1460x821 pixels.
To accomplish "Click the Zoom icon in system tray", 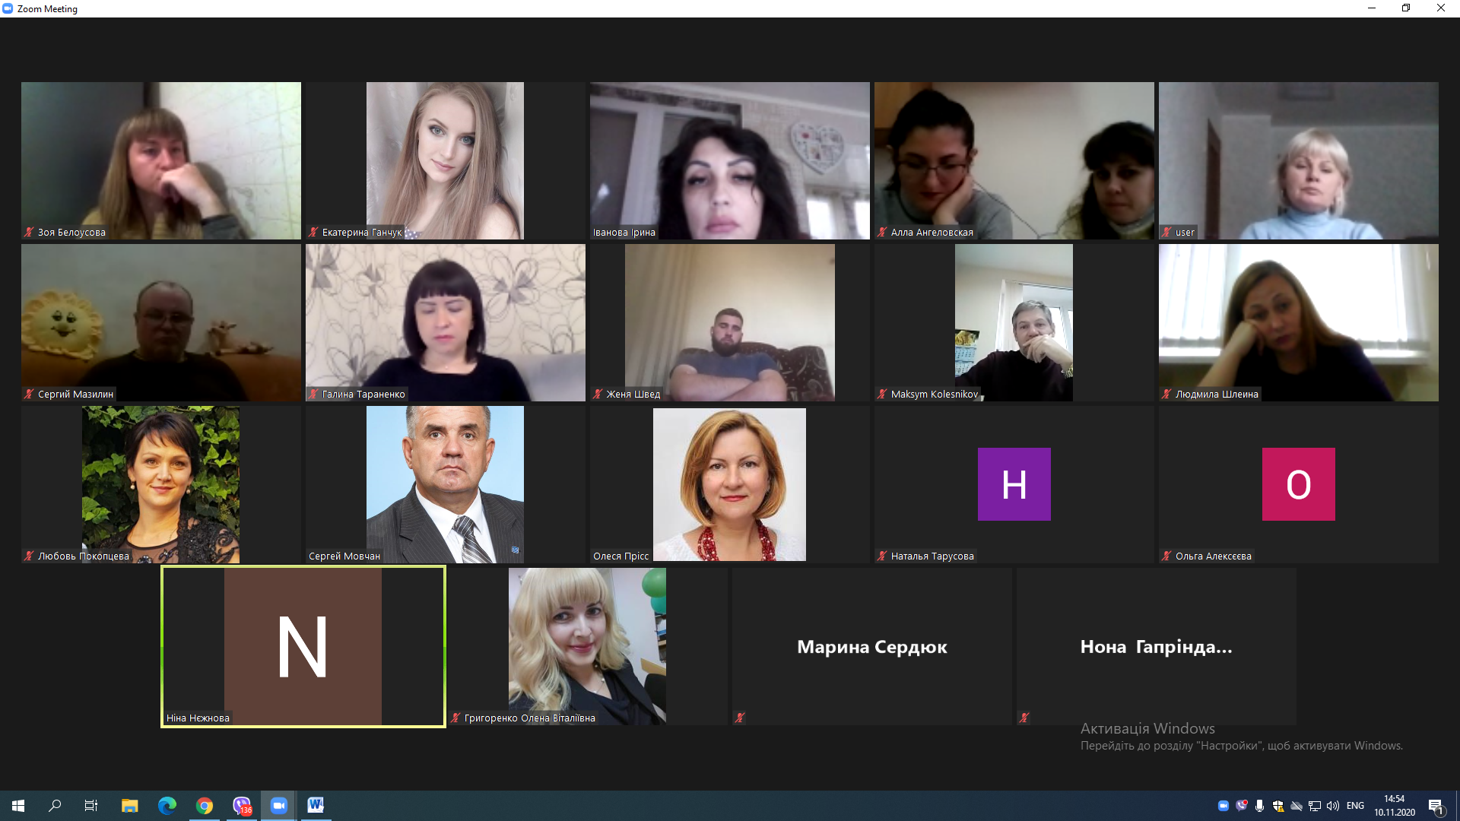I will tap(1223, 806).
